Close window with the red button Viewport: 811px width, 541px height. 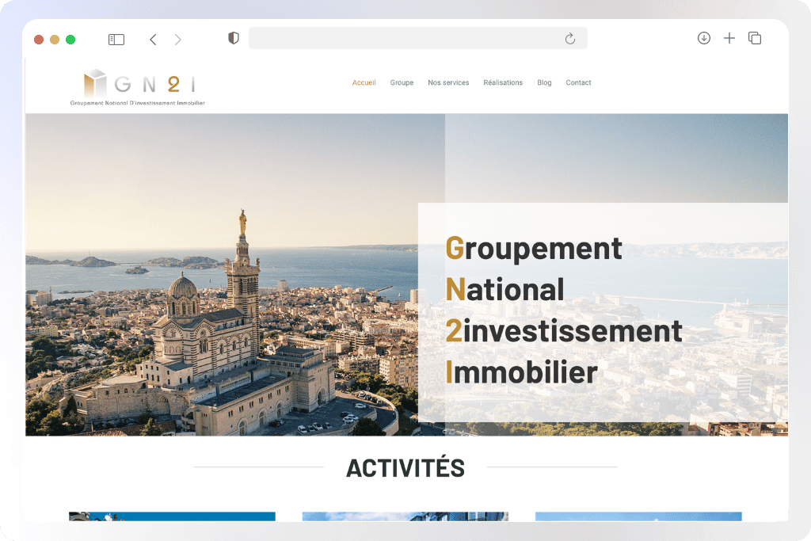[x=39, y=40]
